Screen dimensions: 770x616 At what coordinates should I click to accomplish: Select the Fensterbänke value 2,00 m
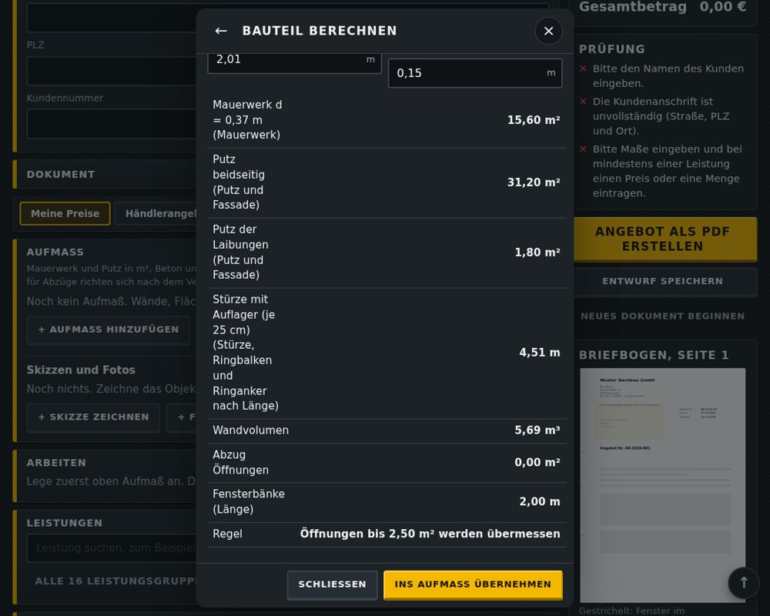pos(540,501)
